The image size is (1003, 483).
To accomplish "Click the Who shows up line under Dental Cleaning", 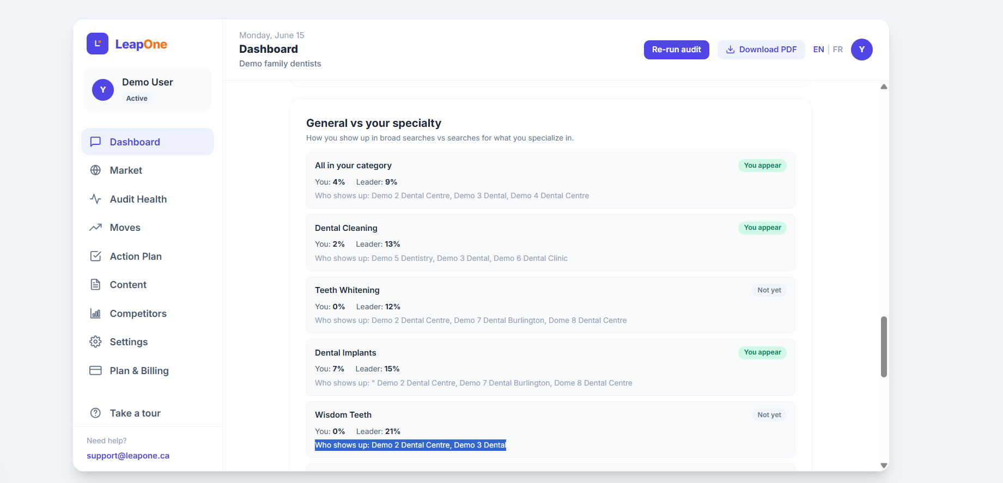I will (441, 258).
